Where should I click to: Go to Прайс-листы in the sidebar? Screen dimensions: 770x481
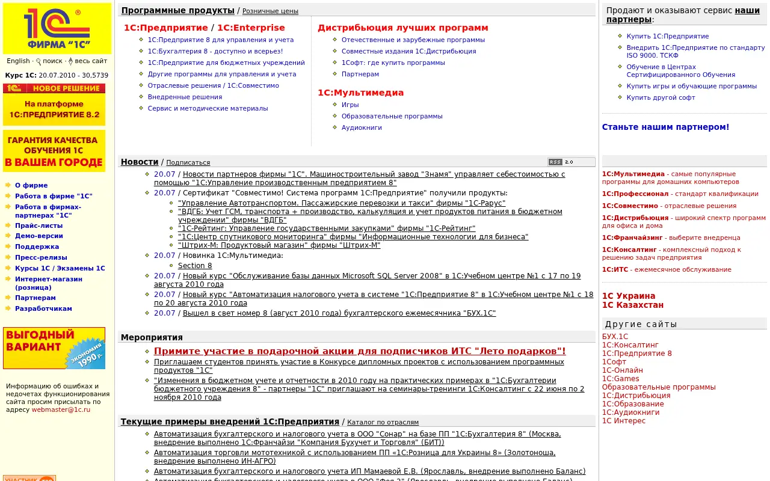pos(38,225)
